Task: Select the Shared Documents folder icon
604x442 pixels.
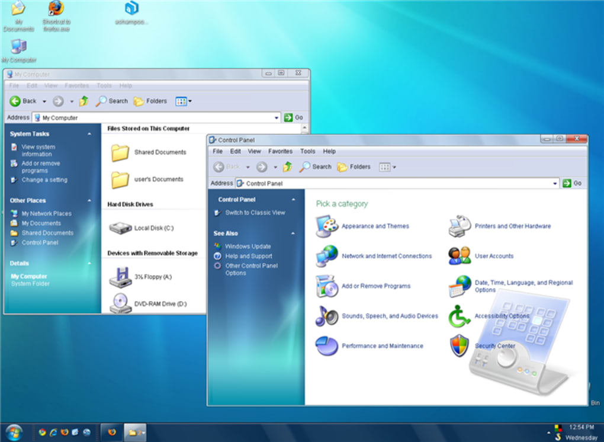Action: click(x=120, y=153)
